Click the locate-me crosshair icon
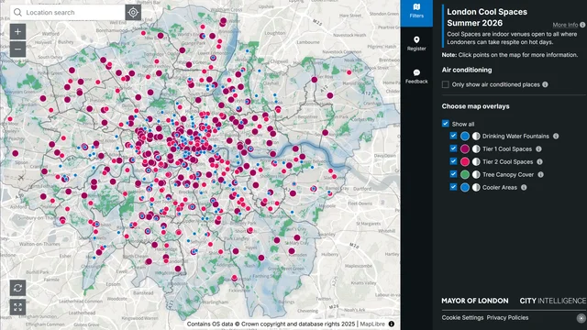The image size is (587, 330). tap(133, 12)
